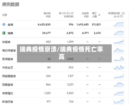Click the 新增病例数 (过去60天) column header
This screenshot has width=129, height=107.
point(116,15)
